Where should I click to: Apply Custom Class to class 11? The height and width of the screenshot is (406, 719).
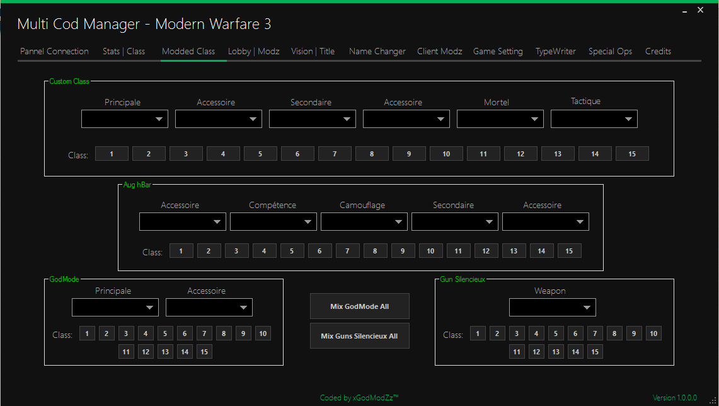coord(483,154)
